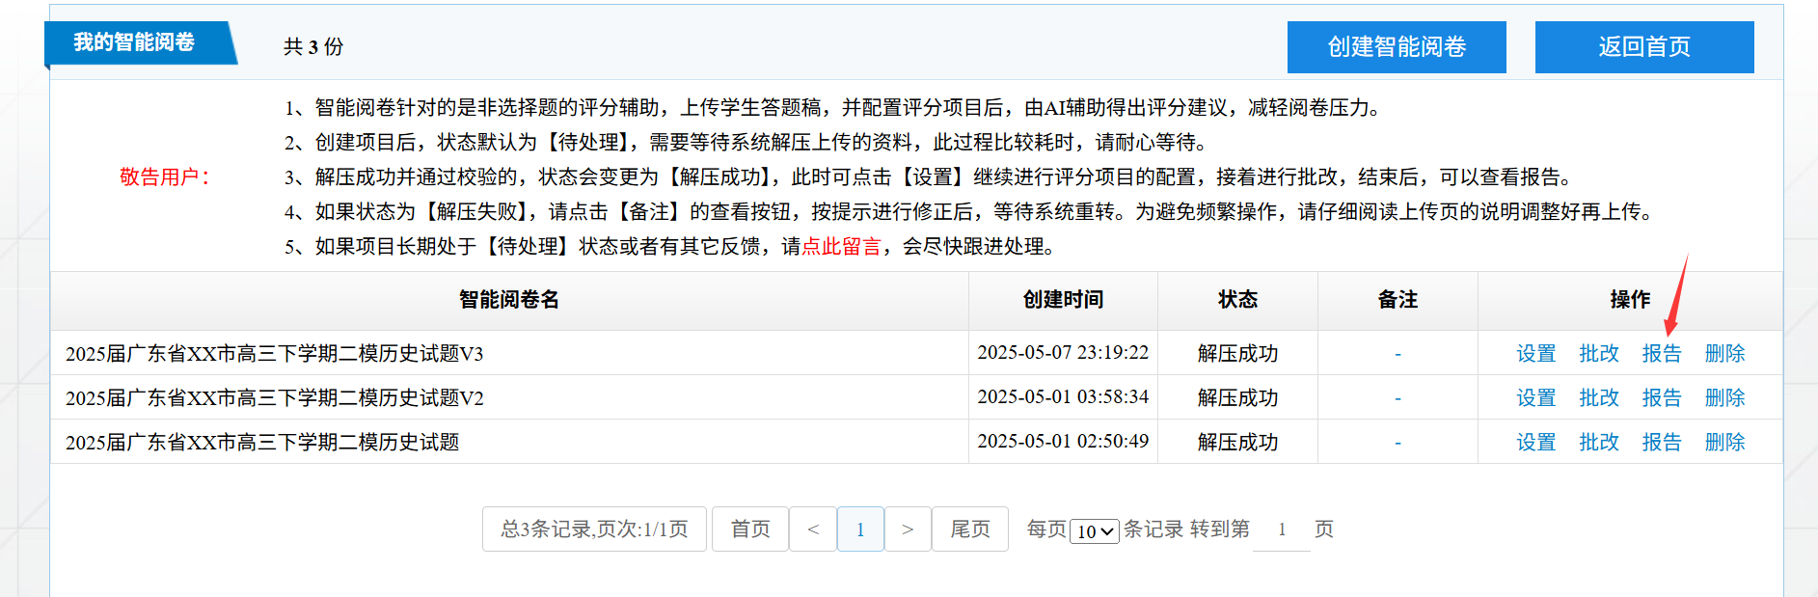
Task: Click 批改 for the 历史试题V3 row
Action: point(1598,354)
